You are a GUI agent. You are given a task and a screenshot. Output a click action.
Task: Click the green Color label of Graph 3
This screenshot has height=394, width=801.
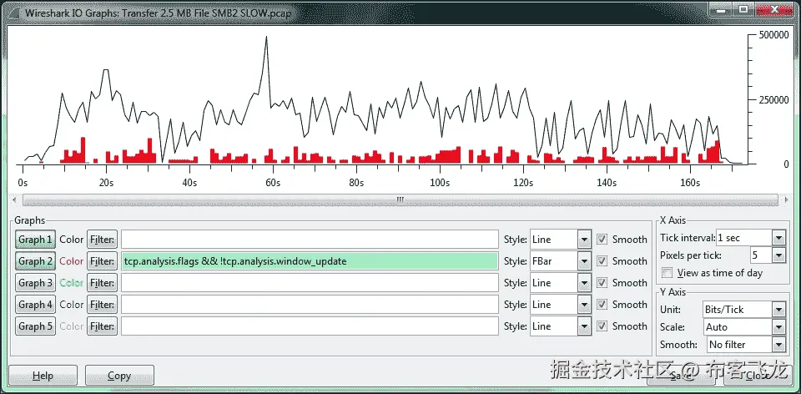(72, 283)
